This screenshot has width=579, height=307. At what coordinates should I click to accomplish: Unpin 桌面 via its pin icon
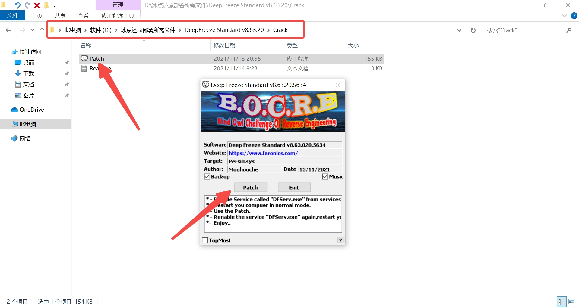click(67, 63)
